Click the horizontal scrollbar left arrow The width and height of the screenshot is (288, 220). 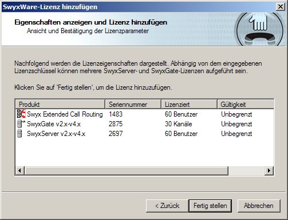coord(20,170)
